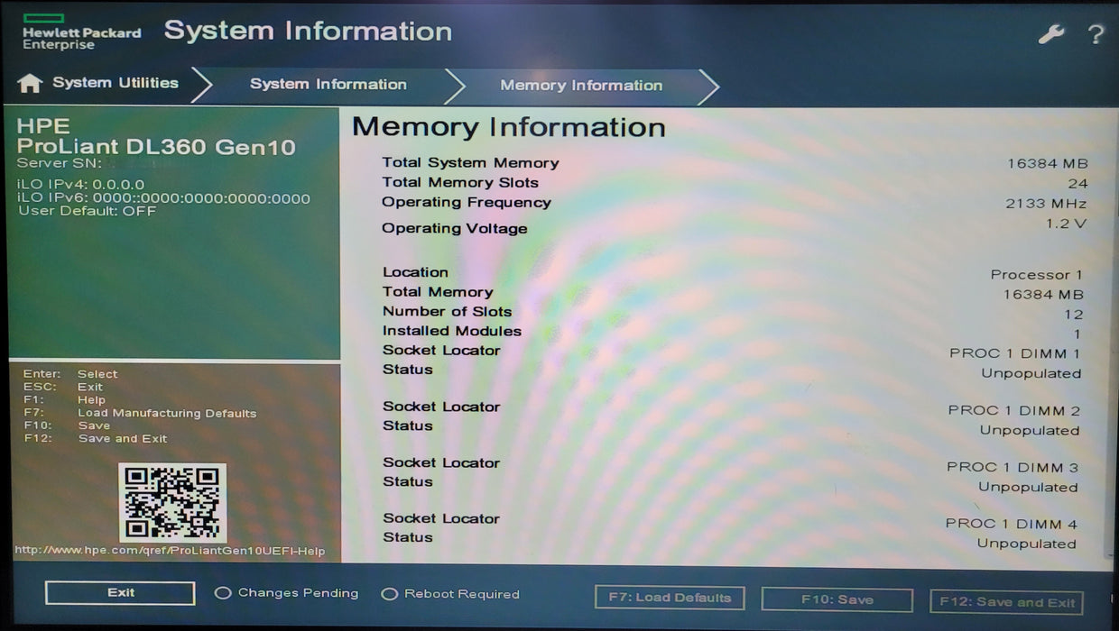Click the F7 Load Manufacturing Defaults hint
The width and height of the screenshot is (1119, 631).
[140, 413]
